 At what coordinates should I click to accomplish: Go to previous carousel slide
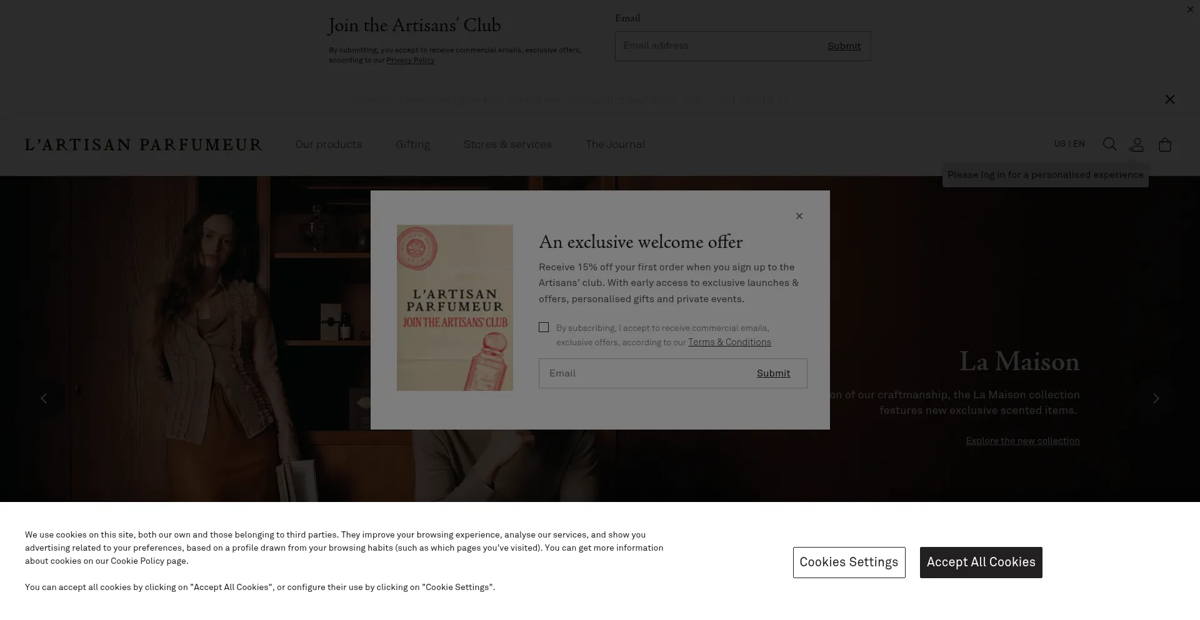tap(44, 398)
